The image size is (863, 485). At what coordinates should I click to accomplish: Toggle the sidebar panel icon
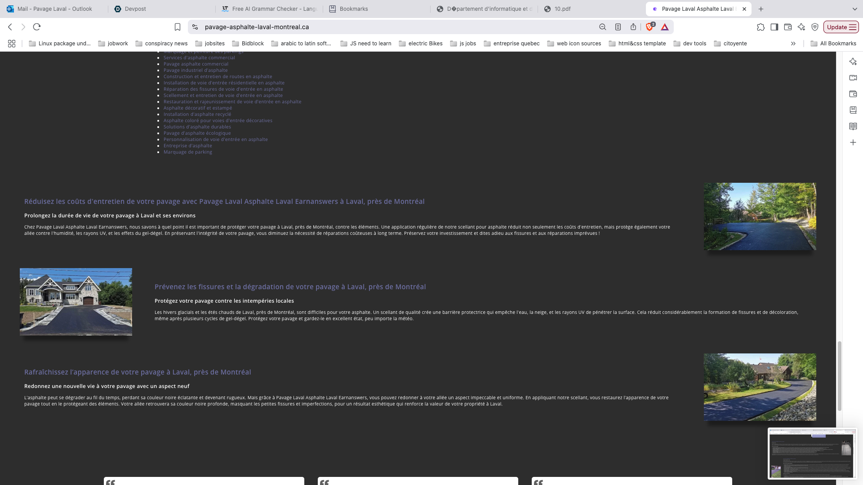(774, 27)
